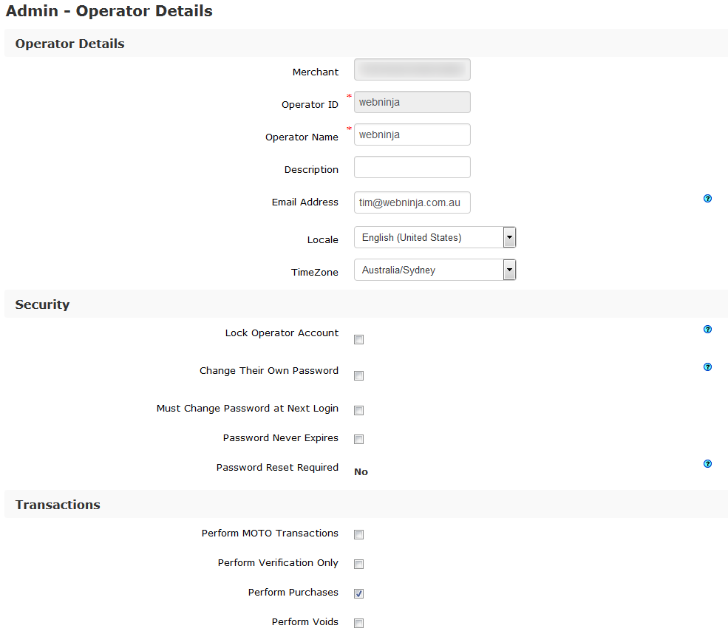The height and width of the screenshot is (634, 728).
Task: Click into the Email Address field
Action: [x=412, y=203]
